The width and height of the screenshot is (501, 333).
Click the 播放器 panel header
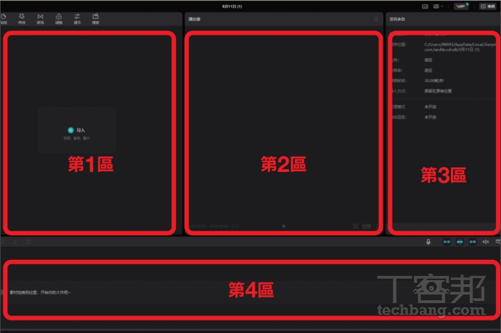point(194,20)
